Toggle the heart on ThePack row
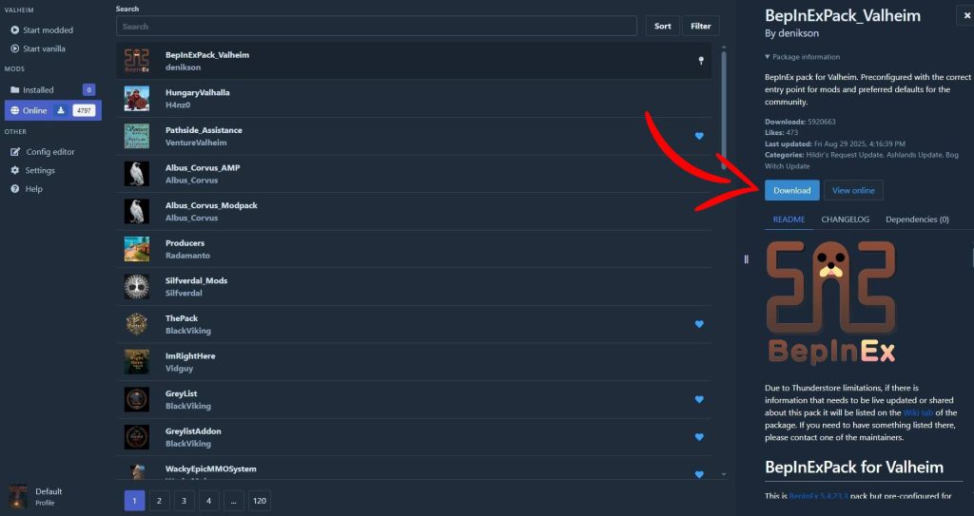The height and width of the screenshot is (516, 974). click(699, 324)
